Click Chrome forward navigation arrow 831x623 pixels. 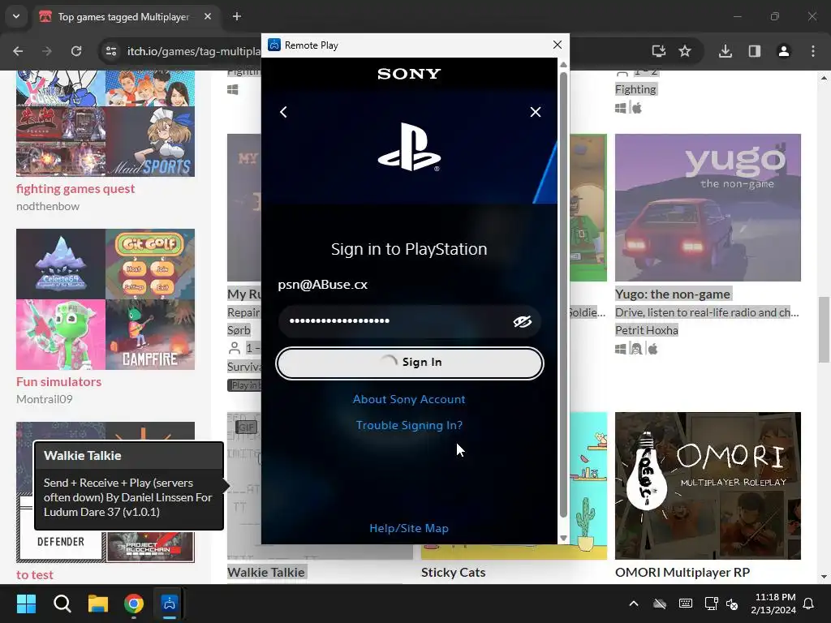pyautogui.click(x=47, y=51)
